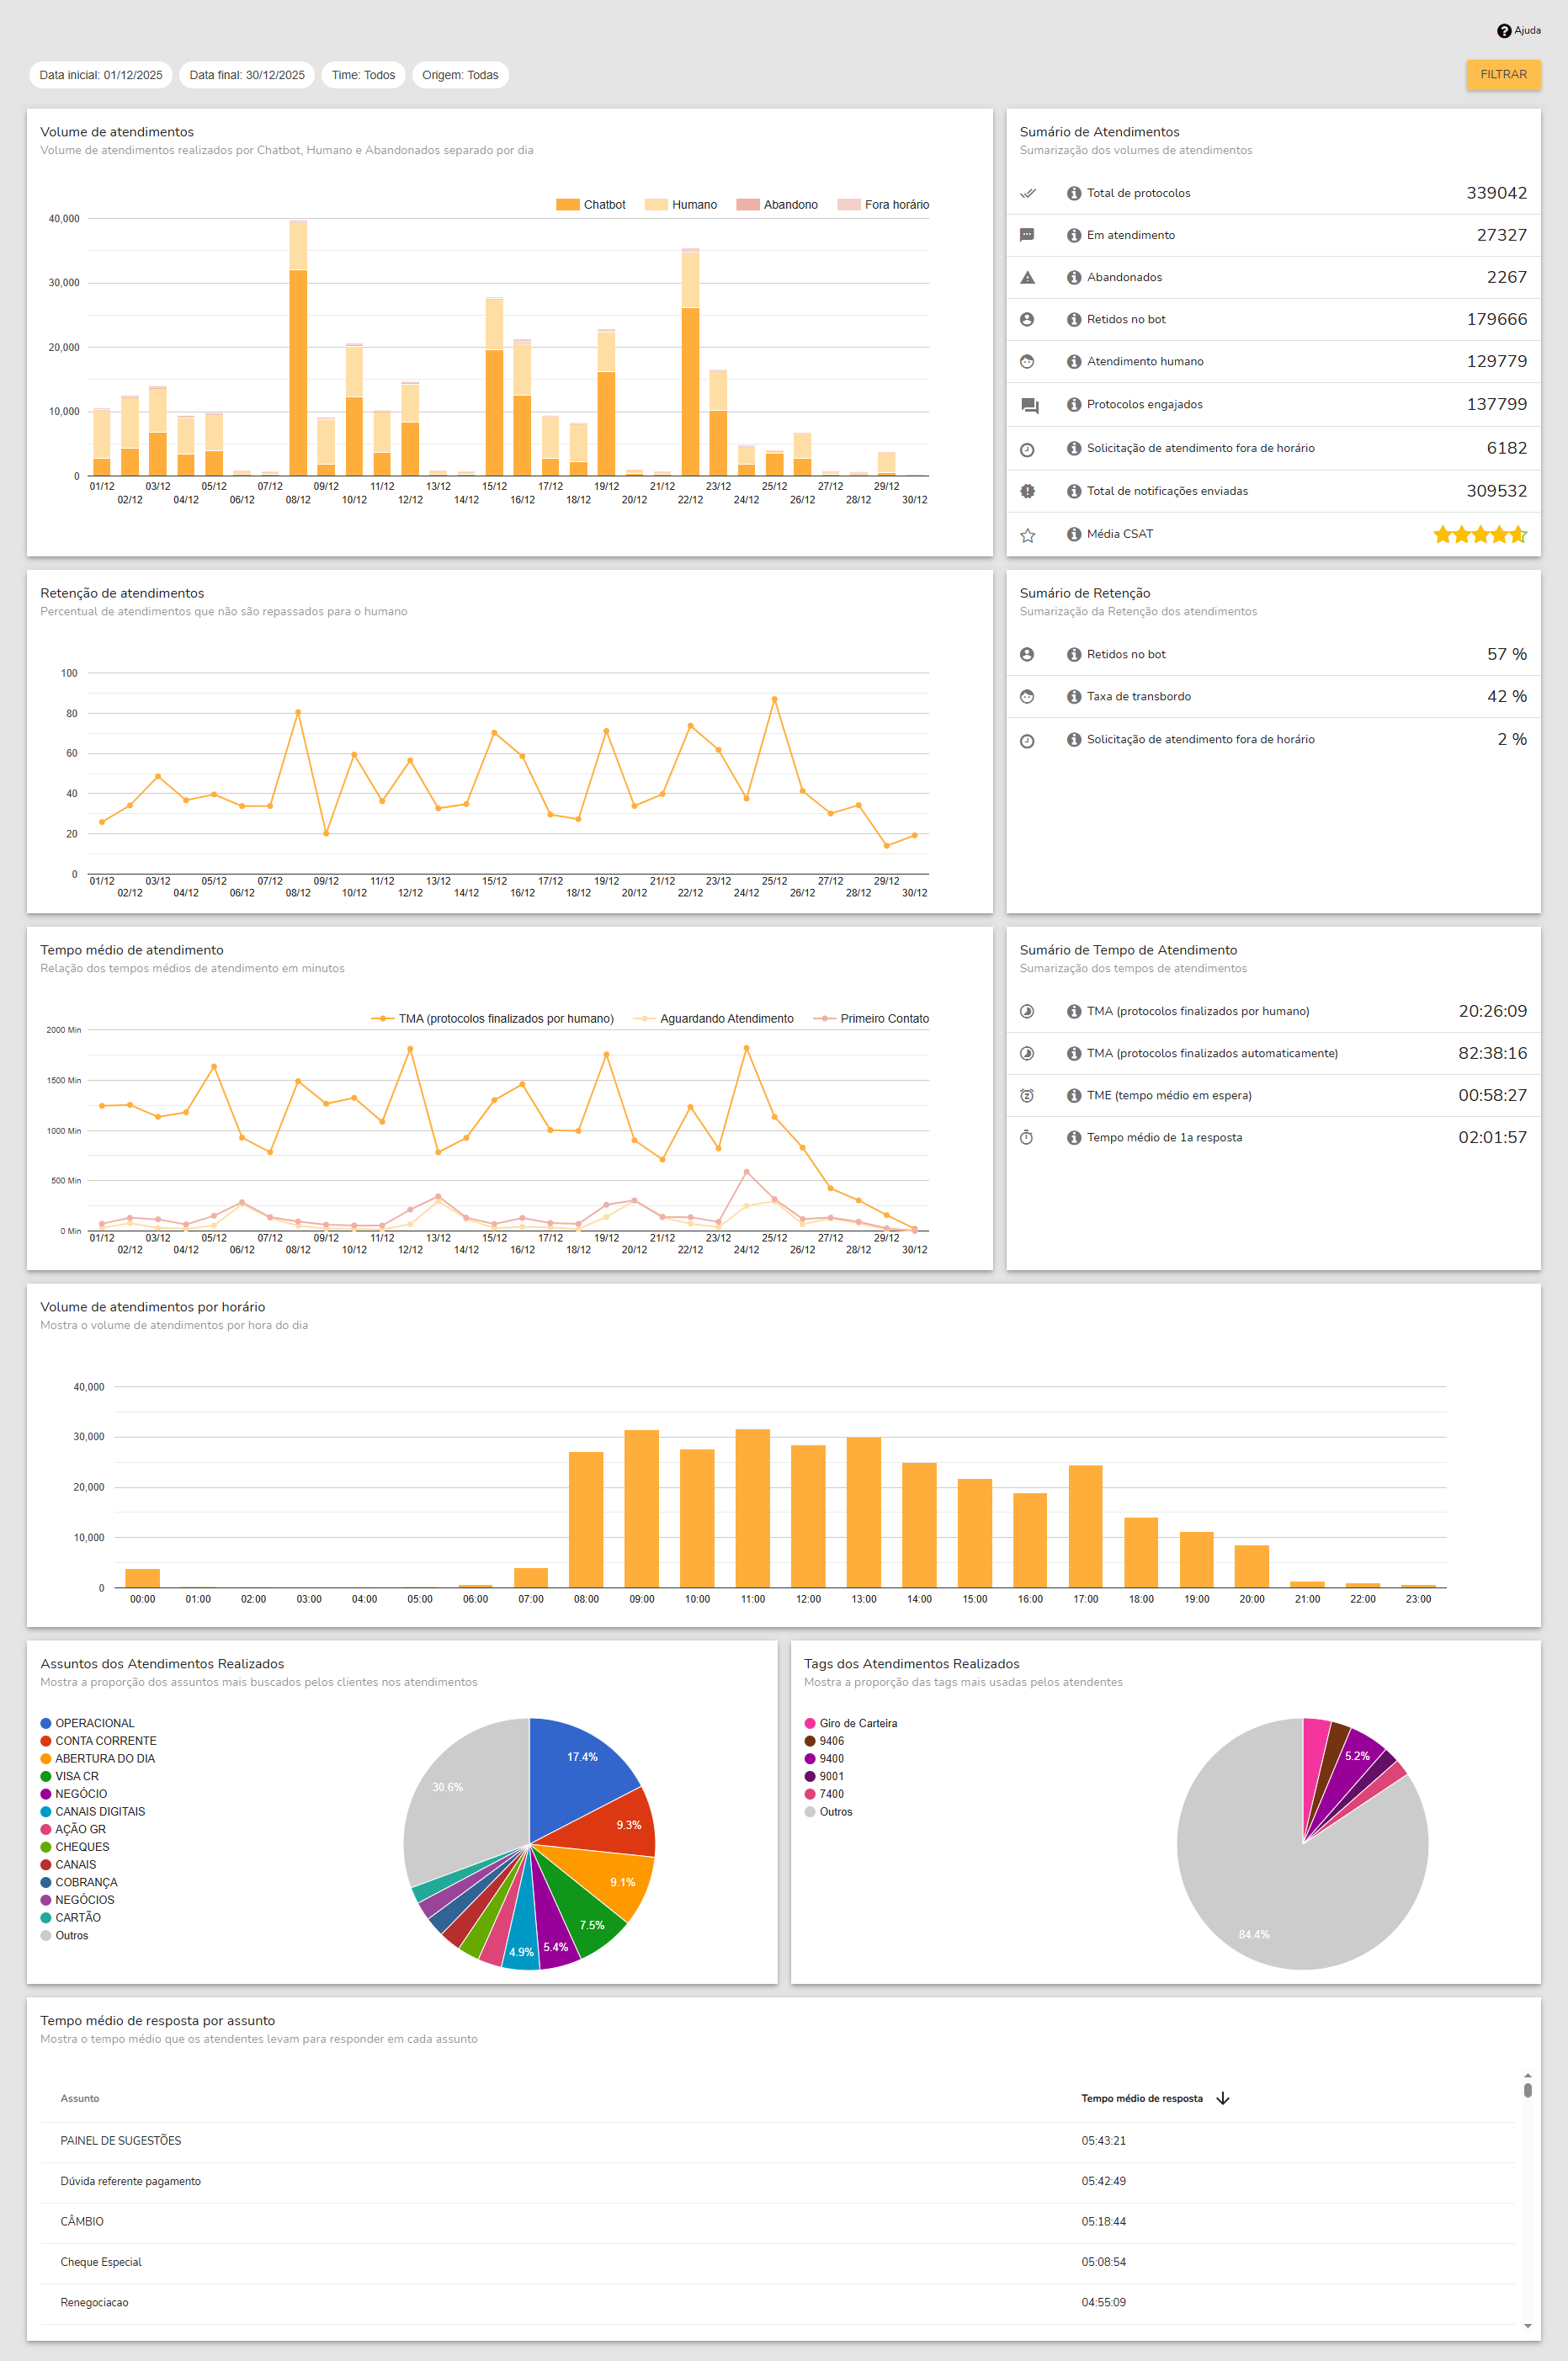Click the alarm clock icon in TME row
Image resolution: width=1568 pixels, height=2361 pixels.
pyautogui.click(x=1026, y=1095)
